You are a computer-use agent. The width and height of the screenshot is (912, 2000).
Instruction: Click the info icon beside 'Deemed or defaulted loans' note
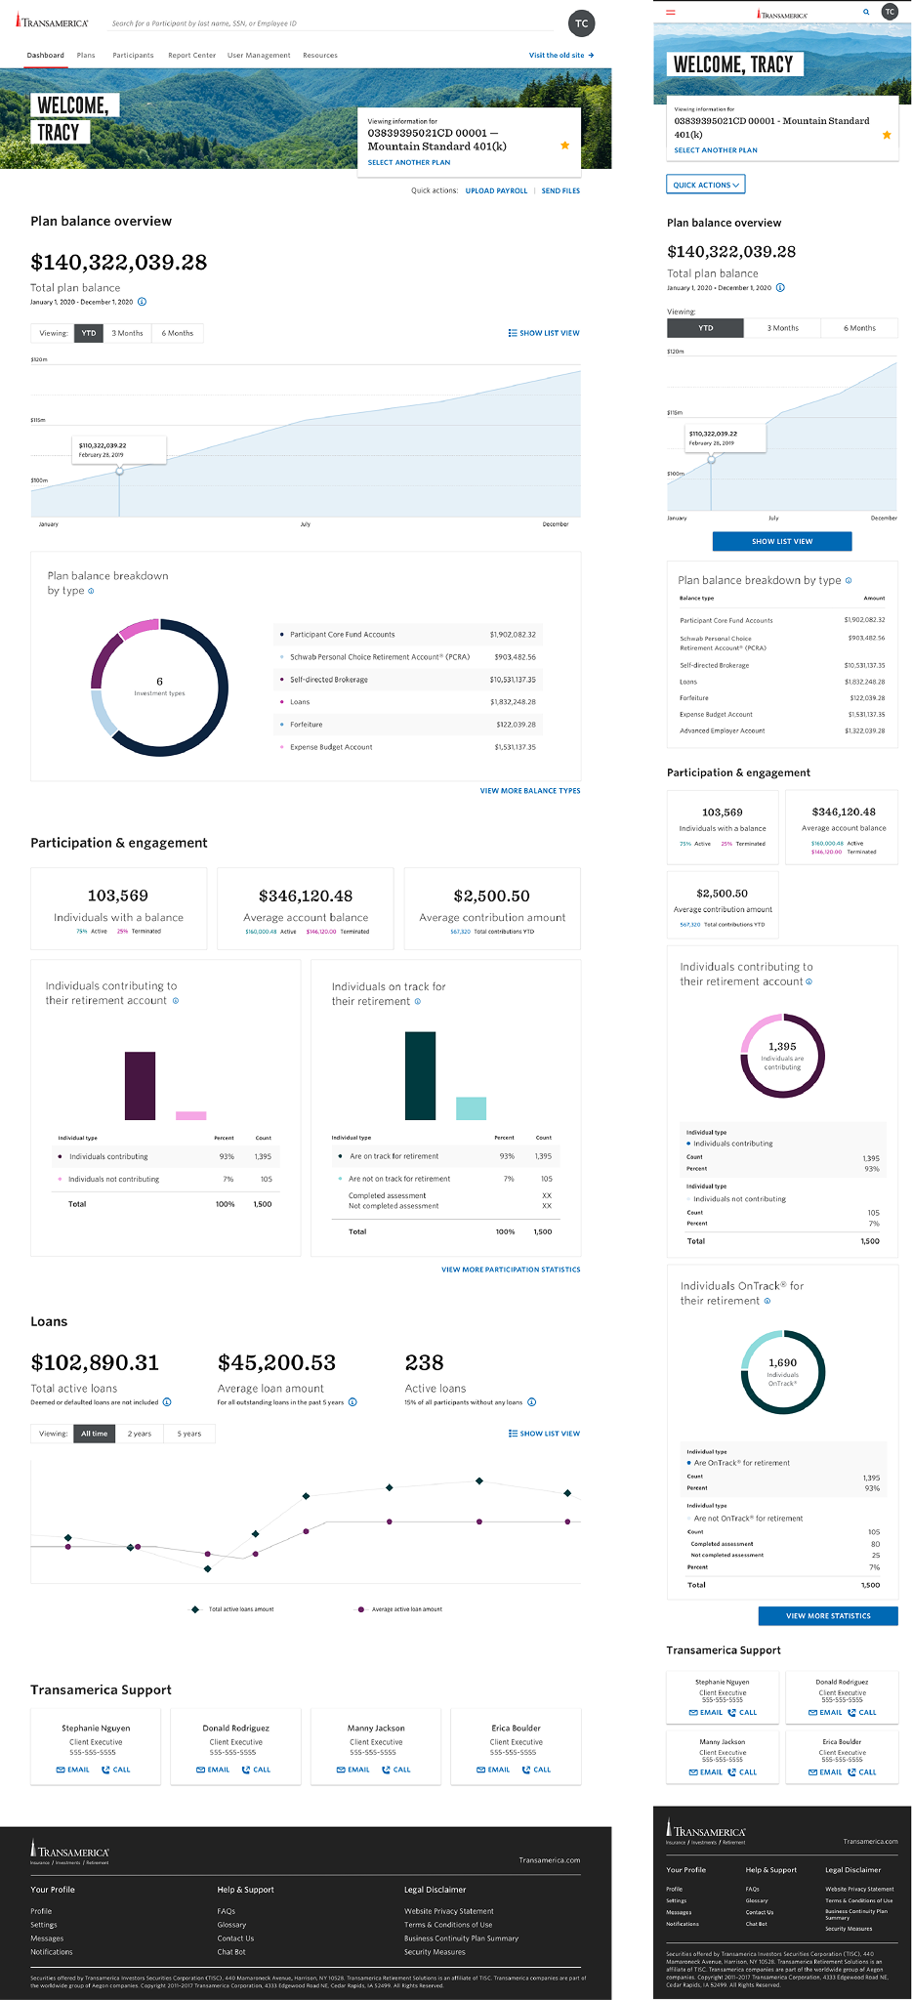167,1402
